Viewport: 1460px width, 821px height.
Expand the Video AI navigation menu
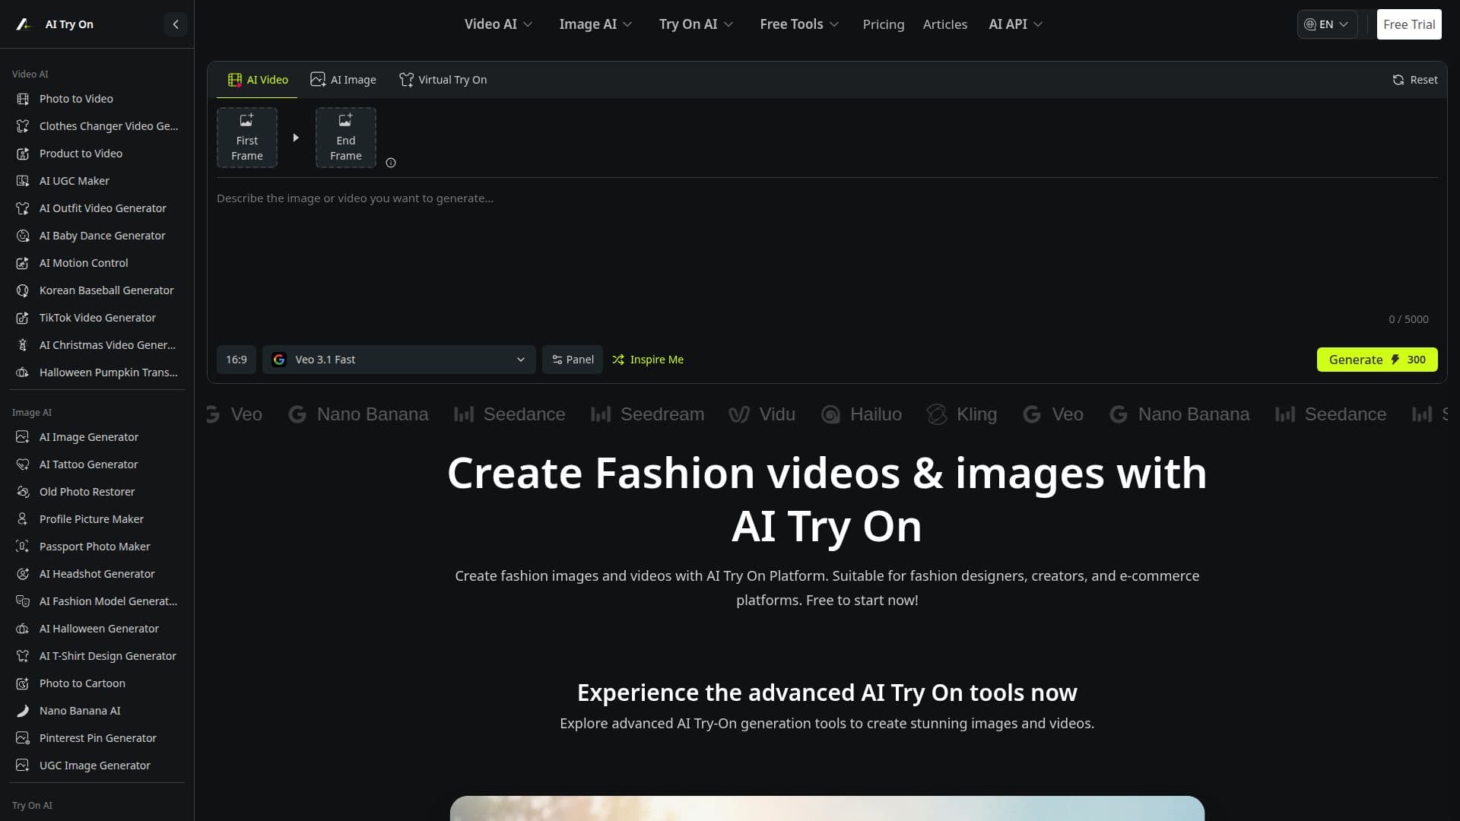pyautogui.click(x=498, y=24)
